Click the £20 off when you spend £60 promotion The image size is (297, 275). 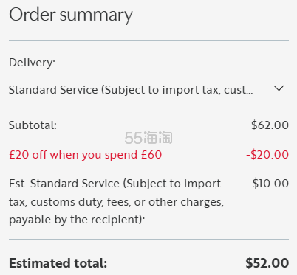tap(86, 155)
